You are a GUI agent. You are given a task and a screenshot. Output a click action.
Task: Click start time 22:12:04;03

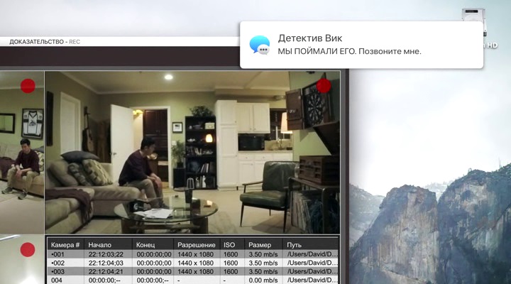coord(106,263)
